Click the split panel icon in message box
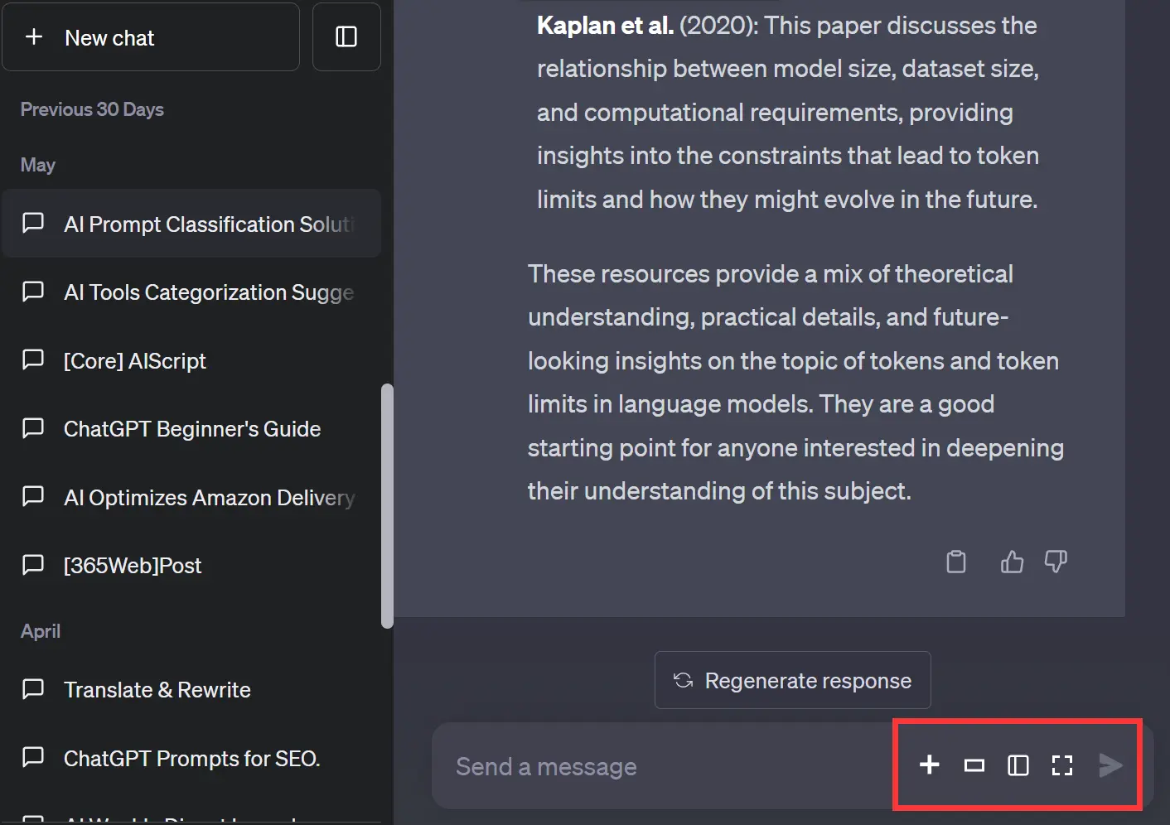Image resolution: width=1170 pixels, height=825 pixels. coord(1018,765)
